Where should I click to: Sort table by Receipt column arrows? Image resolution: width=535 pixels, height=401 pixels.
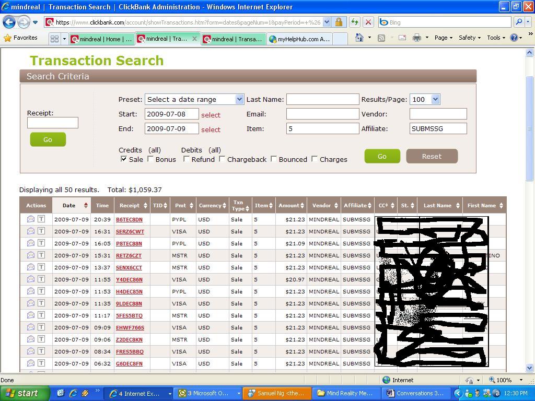pyautogui.click(x=145, y=205)
